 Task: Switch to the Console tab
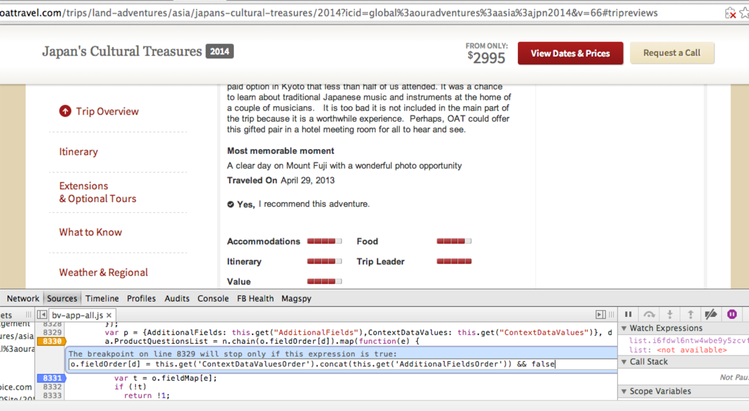(213, 298)
